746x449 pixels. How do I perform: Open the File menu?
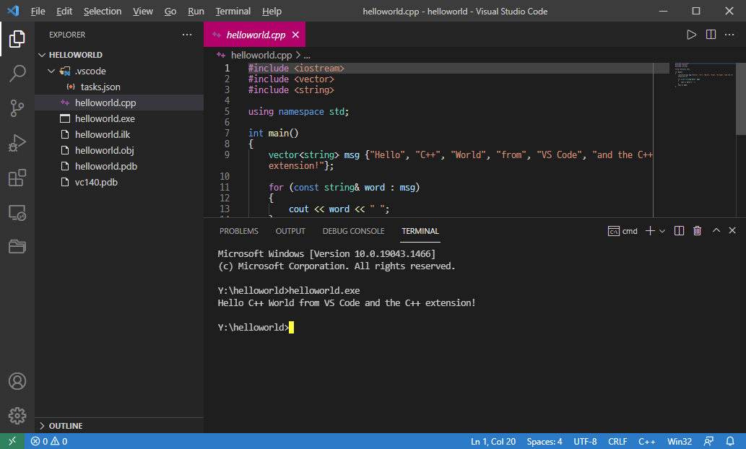point(38,11)
